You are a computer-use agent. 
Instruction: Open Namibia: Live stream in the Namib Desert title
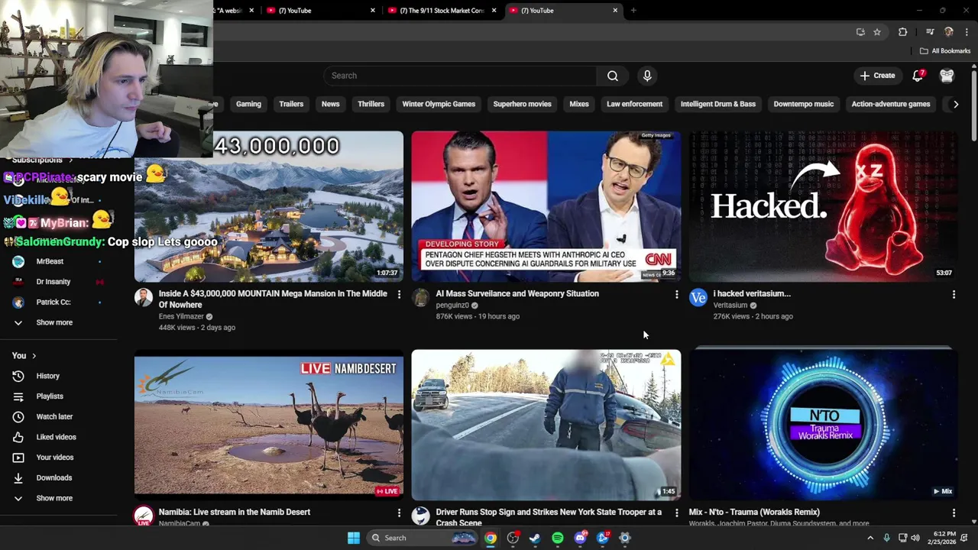pyautogui.click(x=235, y=512)
